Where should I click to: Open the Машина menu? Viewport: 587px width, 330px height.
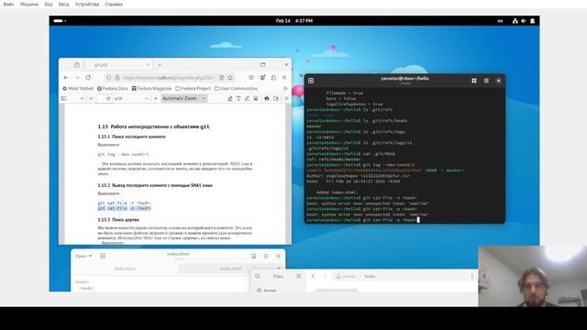[29, 5]
